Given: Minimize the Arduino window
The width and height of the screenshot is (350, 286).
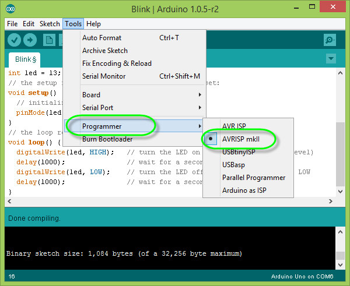Looking at the screenshot, I should point(296,8).
